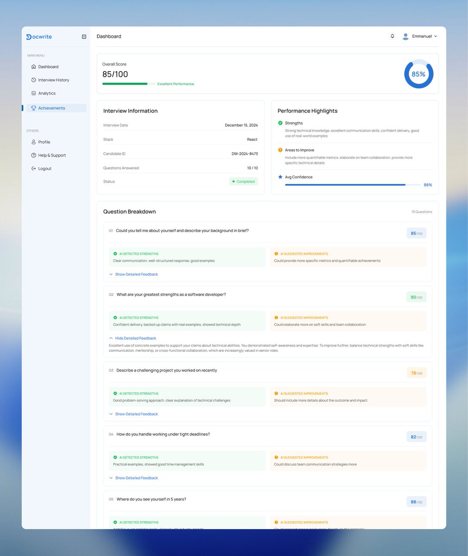Screen dimensions: 468x556
Task: Click the Candidate ID DW-2024-8473
Action: tap(245, 154)
